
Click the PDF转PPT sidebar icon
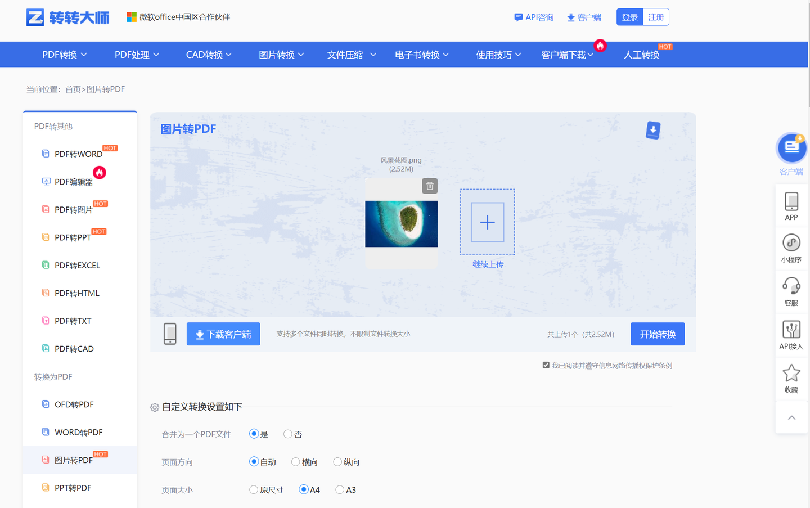click(x=46, y=237)
